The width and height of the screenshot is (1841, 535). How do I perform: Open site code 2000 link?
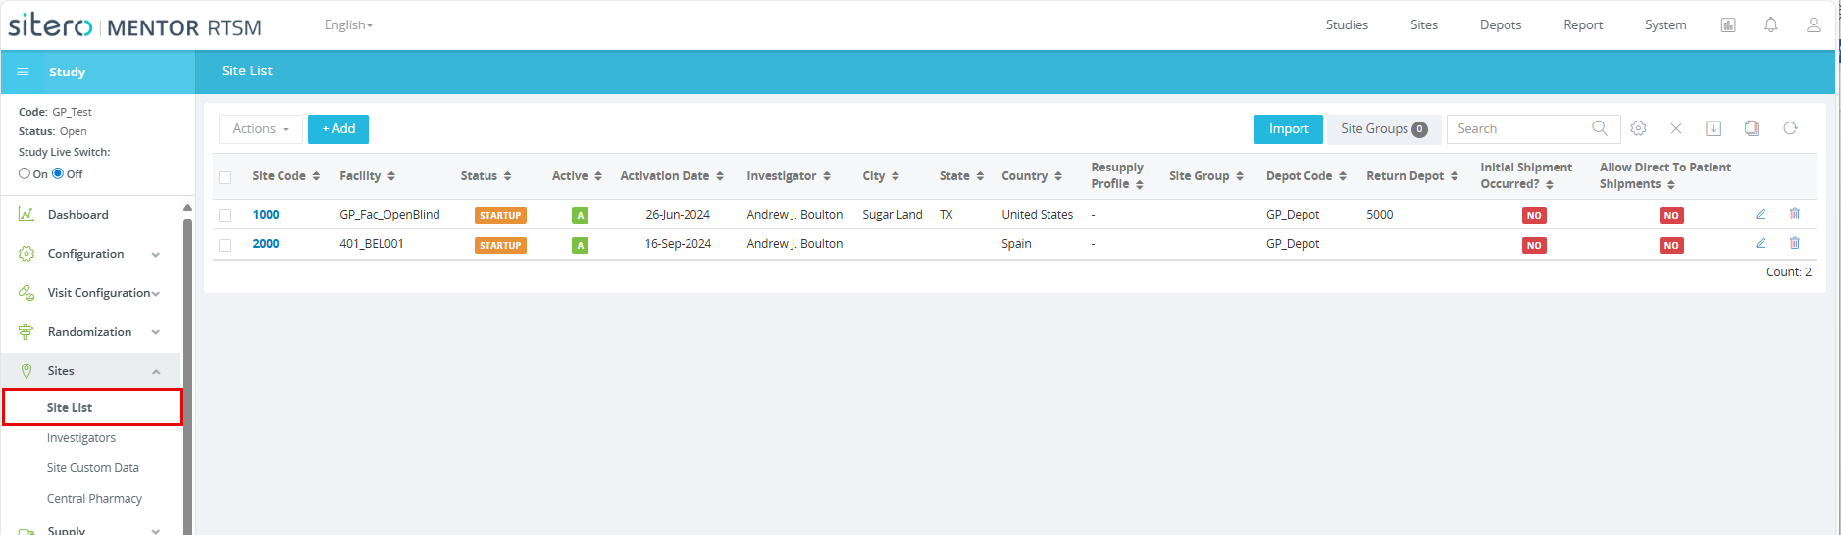click(266, 244)
